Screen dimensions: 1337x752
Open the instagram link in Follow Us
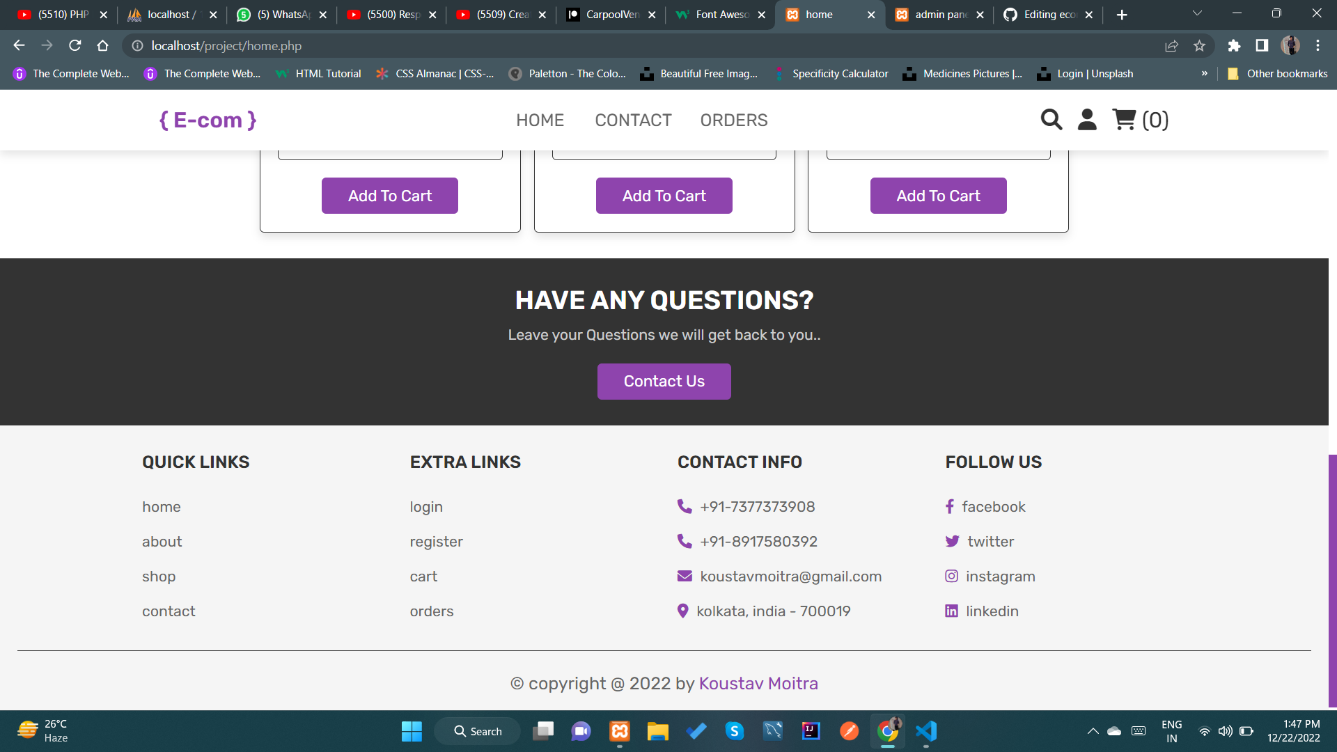[x=990, y=577]
